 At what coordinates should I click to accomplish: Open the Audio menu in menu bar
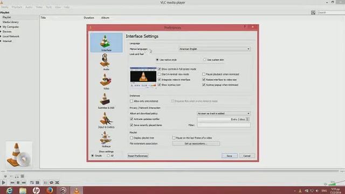point(29,7)
